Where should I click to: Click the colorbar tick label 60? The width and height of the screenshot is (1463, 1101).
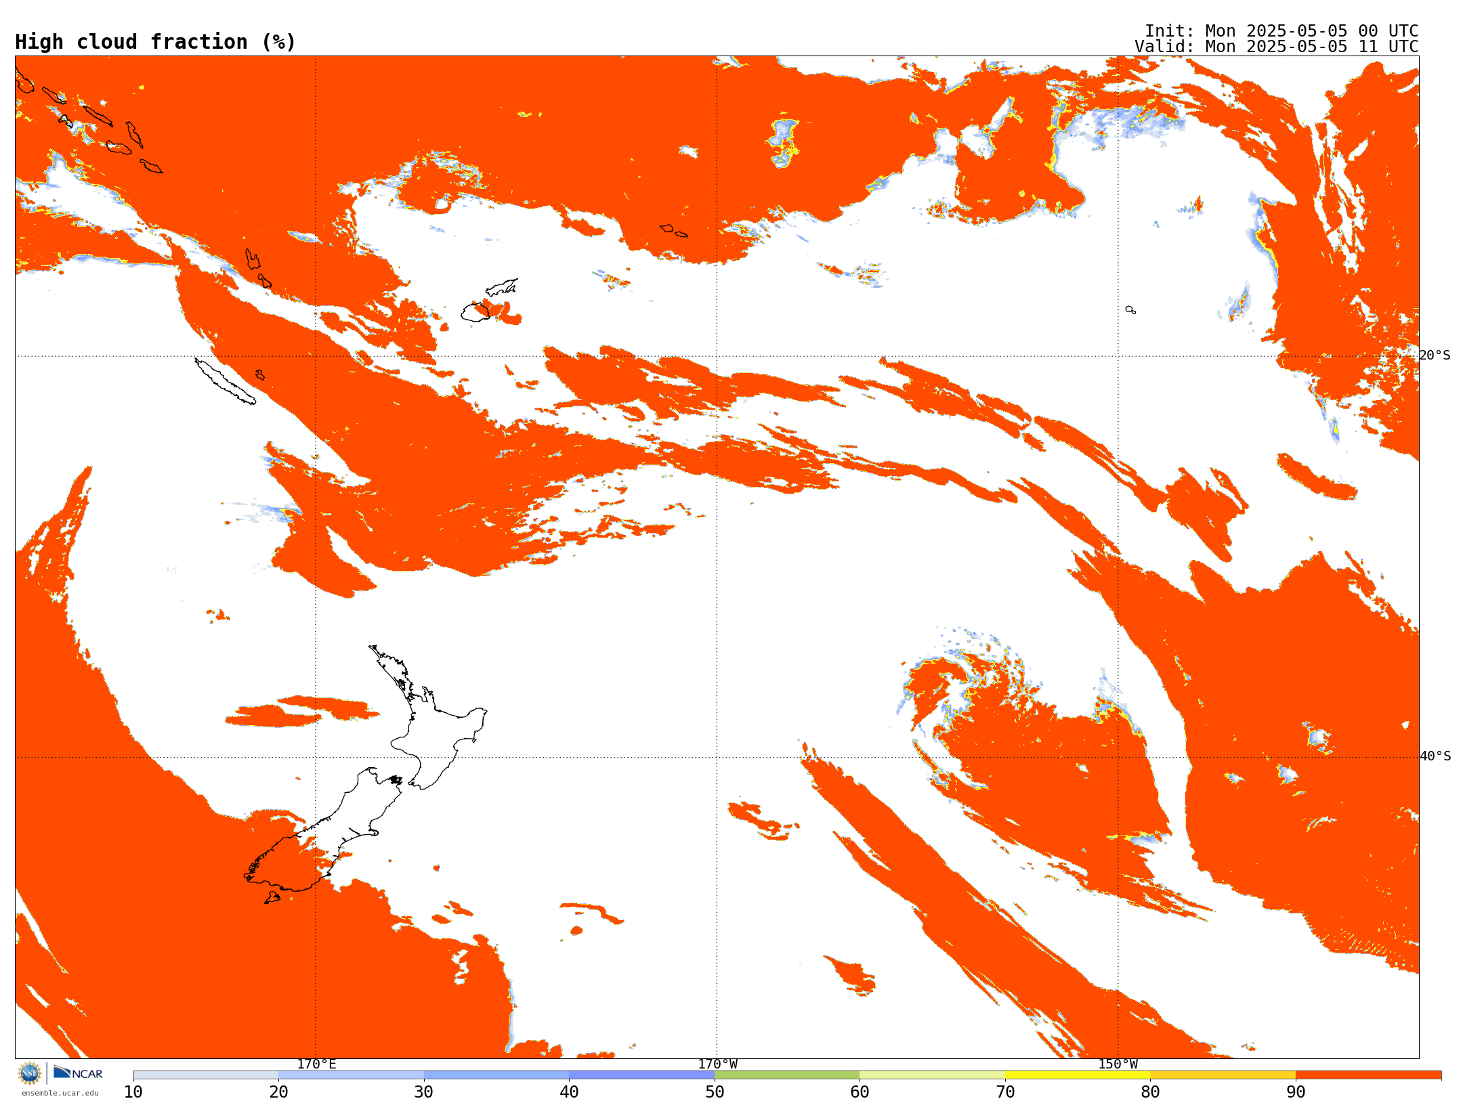tap(860, 1092)
